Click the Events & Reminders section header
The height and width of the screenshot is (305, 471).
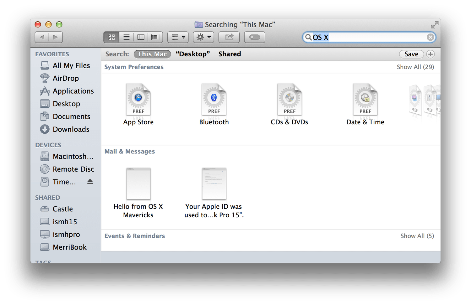tap(134, 236)
